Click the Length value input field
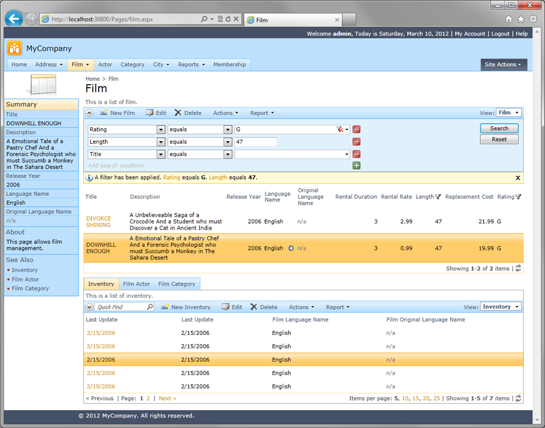The width and height of the screenshot is (545, 428). 255,142
